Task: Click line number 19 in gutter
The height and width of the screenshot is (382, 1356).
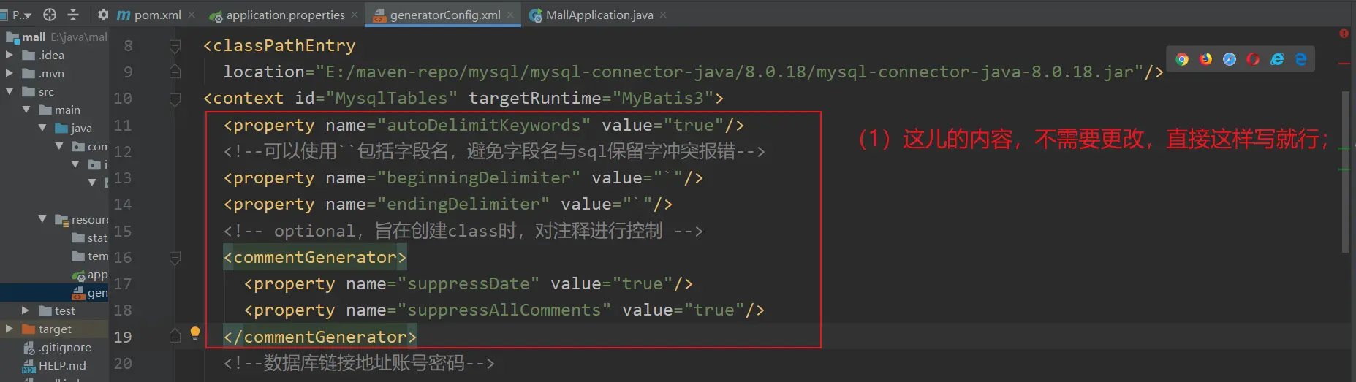Action: 123,337
